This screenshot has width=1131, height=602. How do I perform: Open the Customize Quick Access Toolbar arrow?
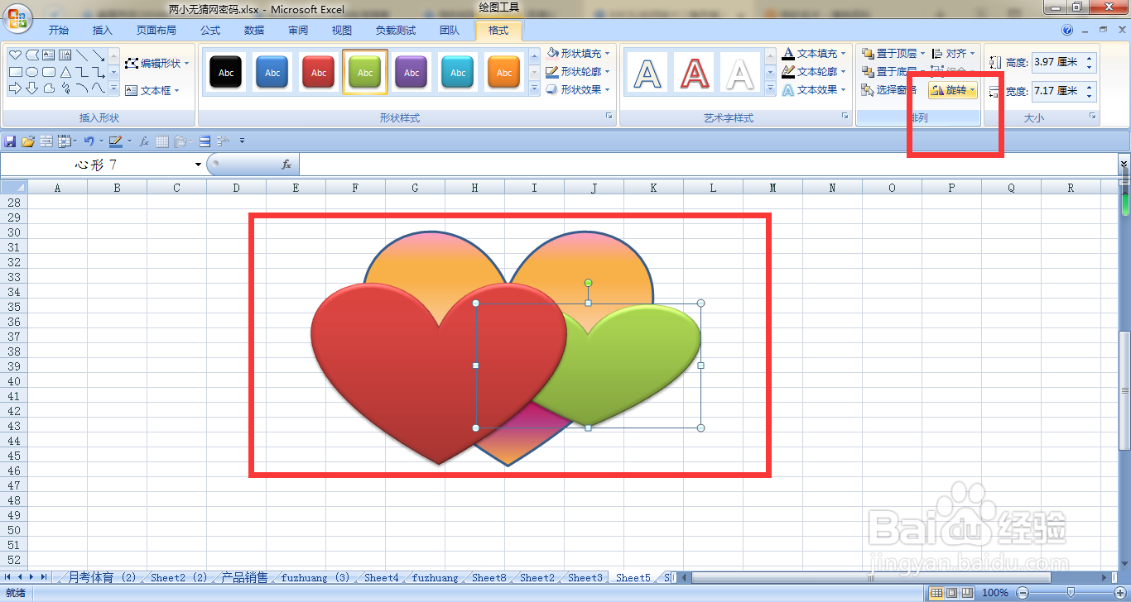pyautogui.click(x=242, y=141)
